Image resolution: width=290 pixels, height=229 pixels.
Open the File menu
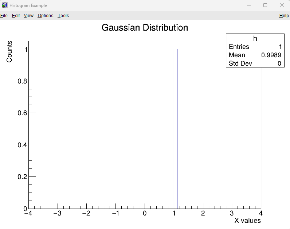point(4,16)
